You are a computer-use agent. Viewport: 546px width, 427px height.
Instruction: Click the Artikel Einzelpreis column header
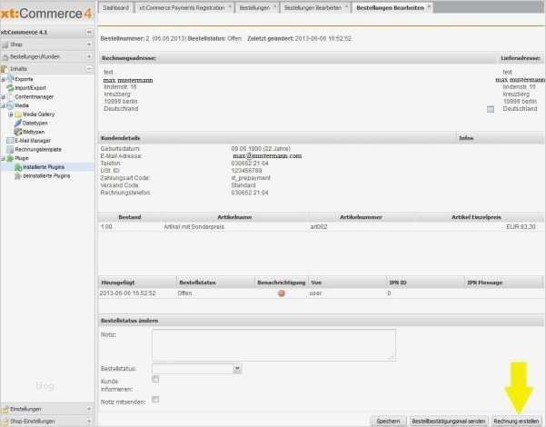476,217
